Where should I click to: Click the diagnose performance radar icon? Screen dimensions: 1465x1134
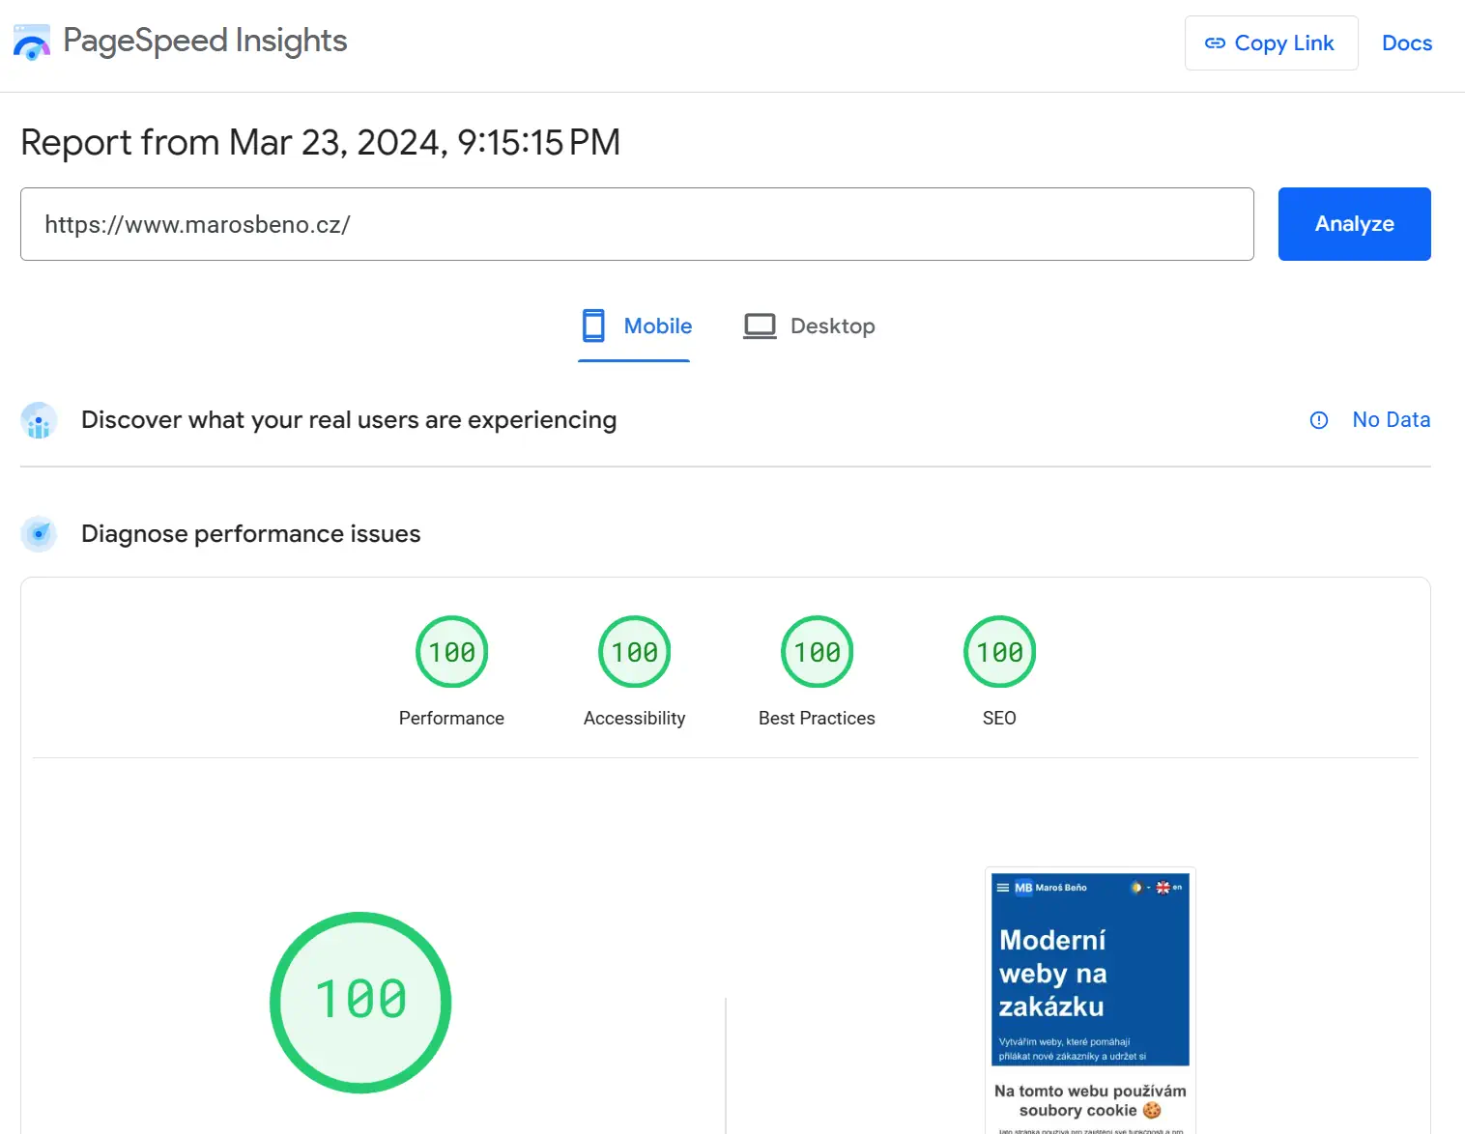point(39,534)
